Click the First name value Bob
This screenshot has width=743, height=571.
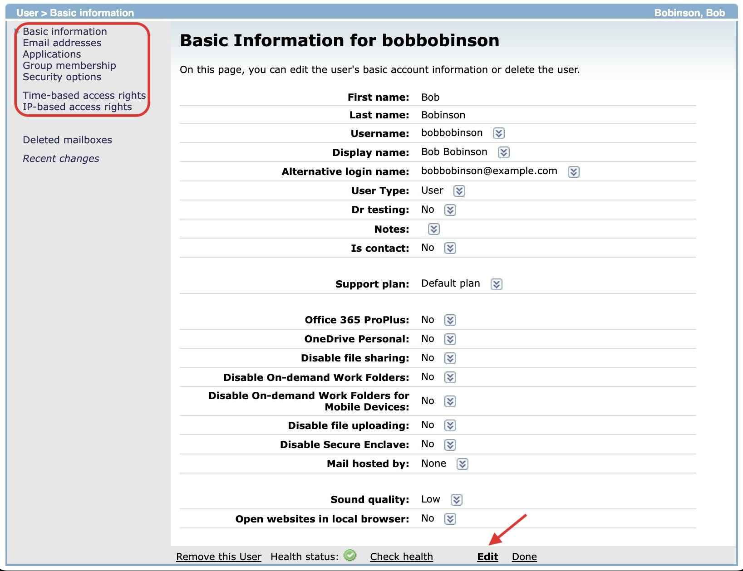click(x=430, y=97)
